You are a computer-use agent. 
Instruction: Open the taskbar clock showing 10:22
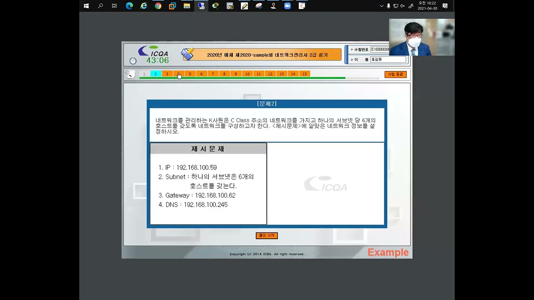(x=427, y=6)
